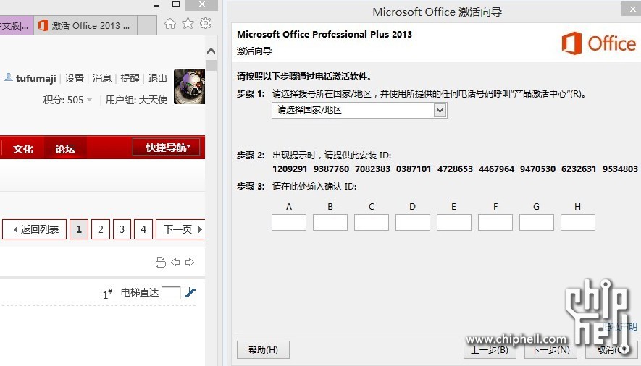
Task: Click confirmation ID field G
Action: click(537, 222)
